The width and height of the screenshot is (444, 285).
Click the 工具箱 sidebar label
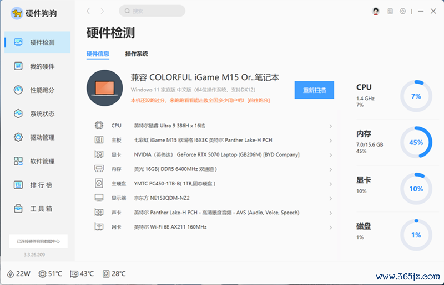(x=41, y=209)
